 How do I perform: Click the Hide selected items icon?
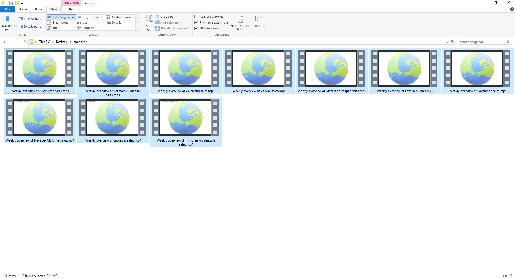pyautogui.click(x=240, y=23)
